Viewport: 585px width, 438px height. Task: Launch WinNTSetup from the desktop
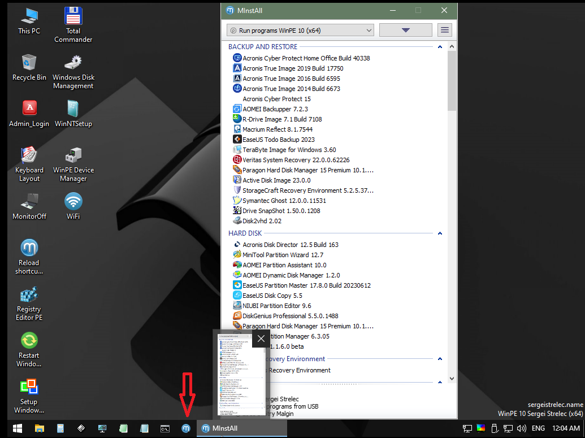[x=73, y=114]
